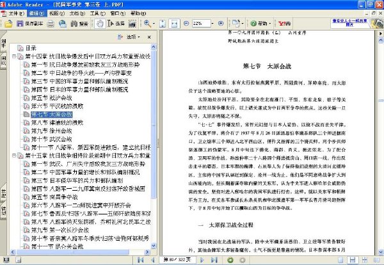Click the bookmarks vertical scrollbar thumb
This screenshot has width=384, height=265.
pyautogui.click(x=154, y=125)
